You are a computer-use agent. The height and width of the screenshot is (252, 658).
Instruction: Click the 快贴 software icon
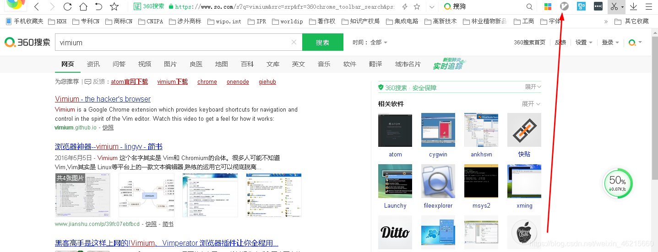(524, 130)
